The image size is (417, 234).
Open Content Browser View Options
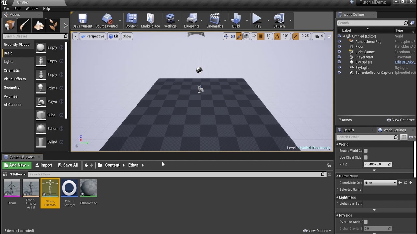tap(317, 231)
